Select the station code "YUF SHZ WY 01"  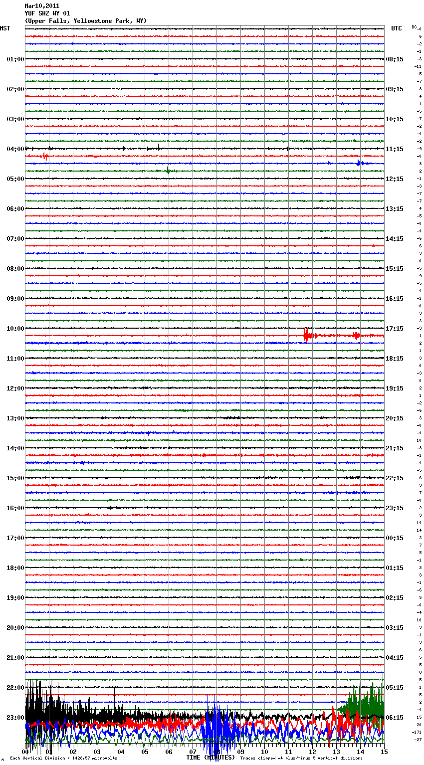pos(47,13)
